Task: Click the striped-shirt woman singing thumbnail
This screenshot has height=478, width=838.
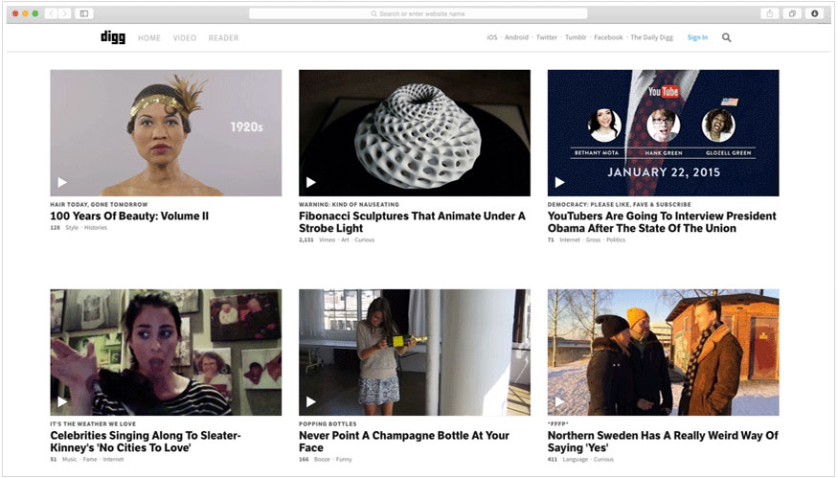Action: pos(166,353)
